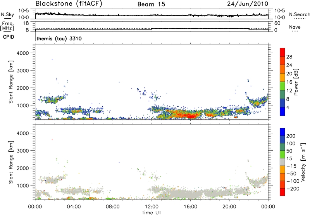Select the "CPID" row label
The image size is (310, 215).
[9, 37]
